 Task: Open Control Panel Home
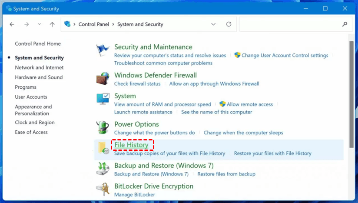coord(38,43)
